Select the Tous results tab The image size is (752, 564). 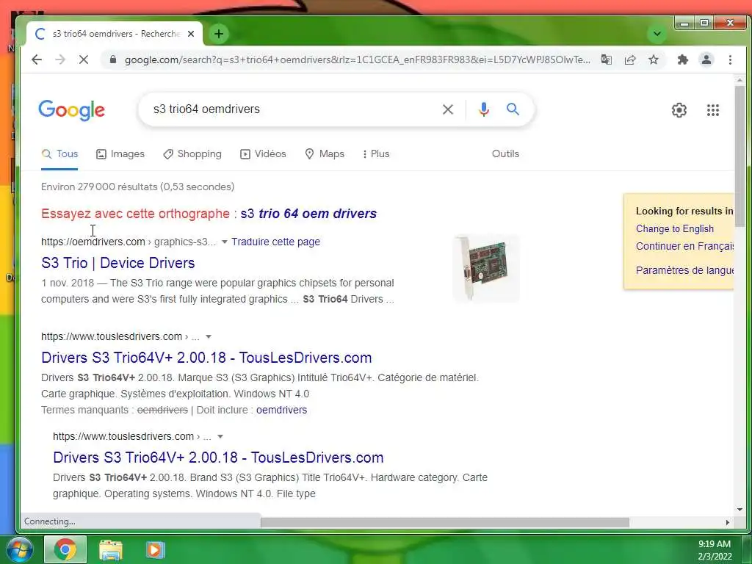pos(60,154)
